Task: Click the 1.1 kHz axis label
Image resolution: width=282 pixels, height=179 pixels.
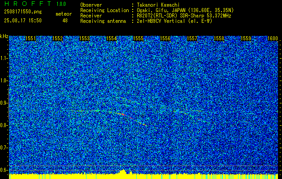Action: coord(4,58)
